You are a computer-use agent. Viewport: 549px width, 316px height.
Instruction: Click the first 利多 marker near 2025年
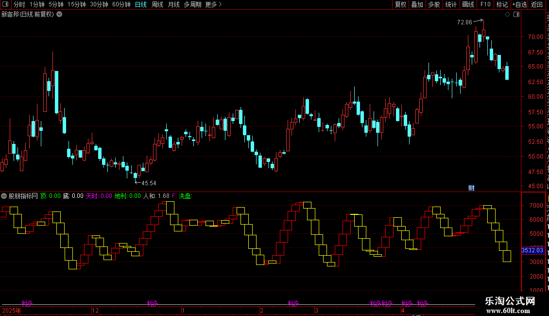click(27, 303)
